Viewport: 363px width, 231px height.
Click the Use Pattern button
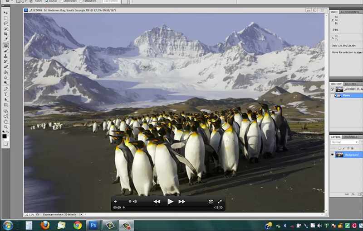111,1
